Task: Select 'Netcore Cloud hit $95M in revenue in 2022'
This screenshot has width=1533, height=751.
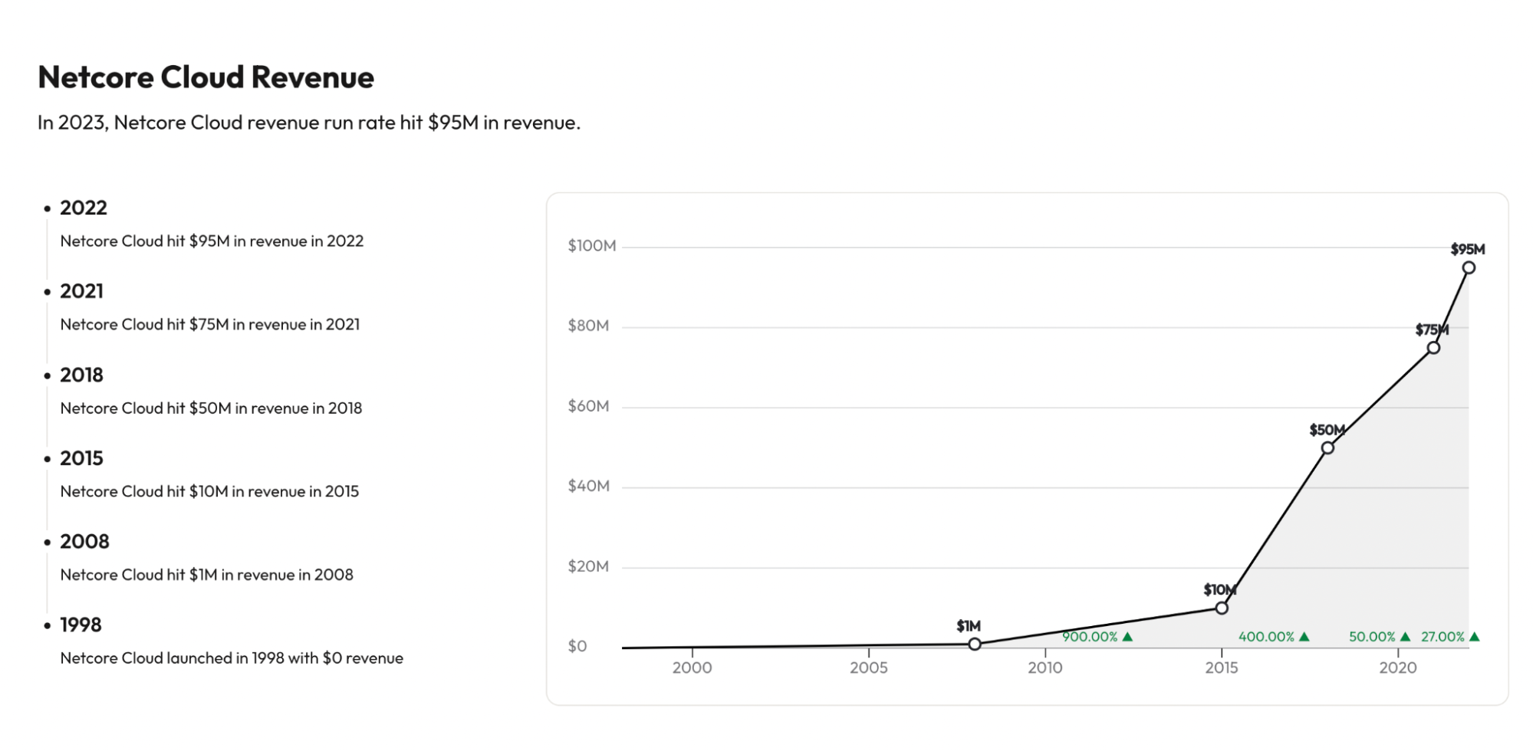Action: (212, 241)
